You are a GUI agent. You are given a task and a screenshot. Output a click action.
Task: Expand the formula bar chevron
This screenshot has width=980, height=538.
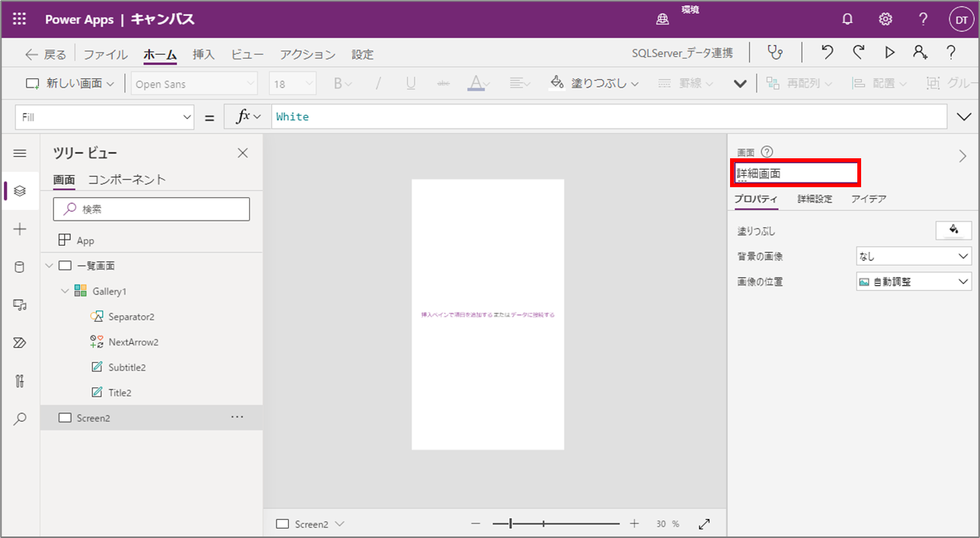click(963, 117)
